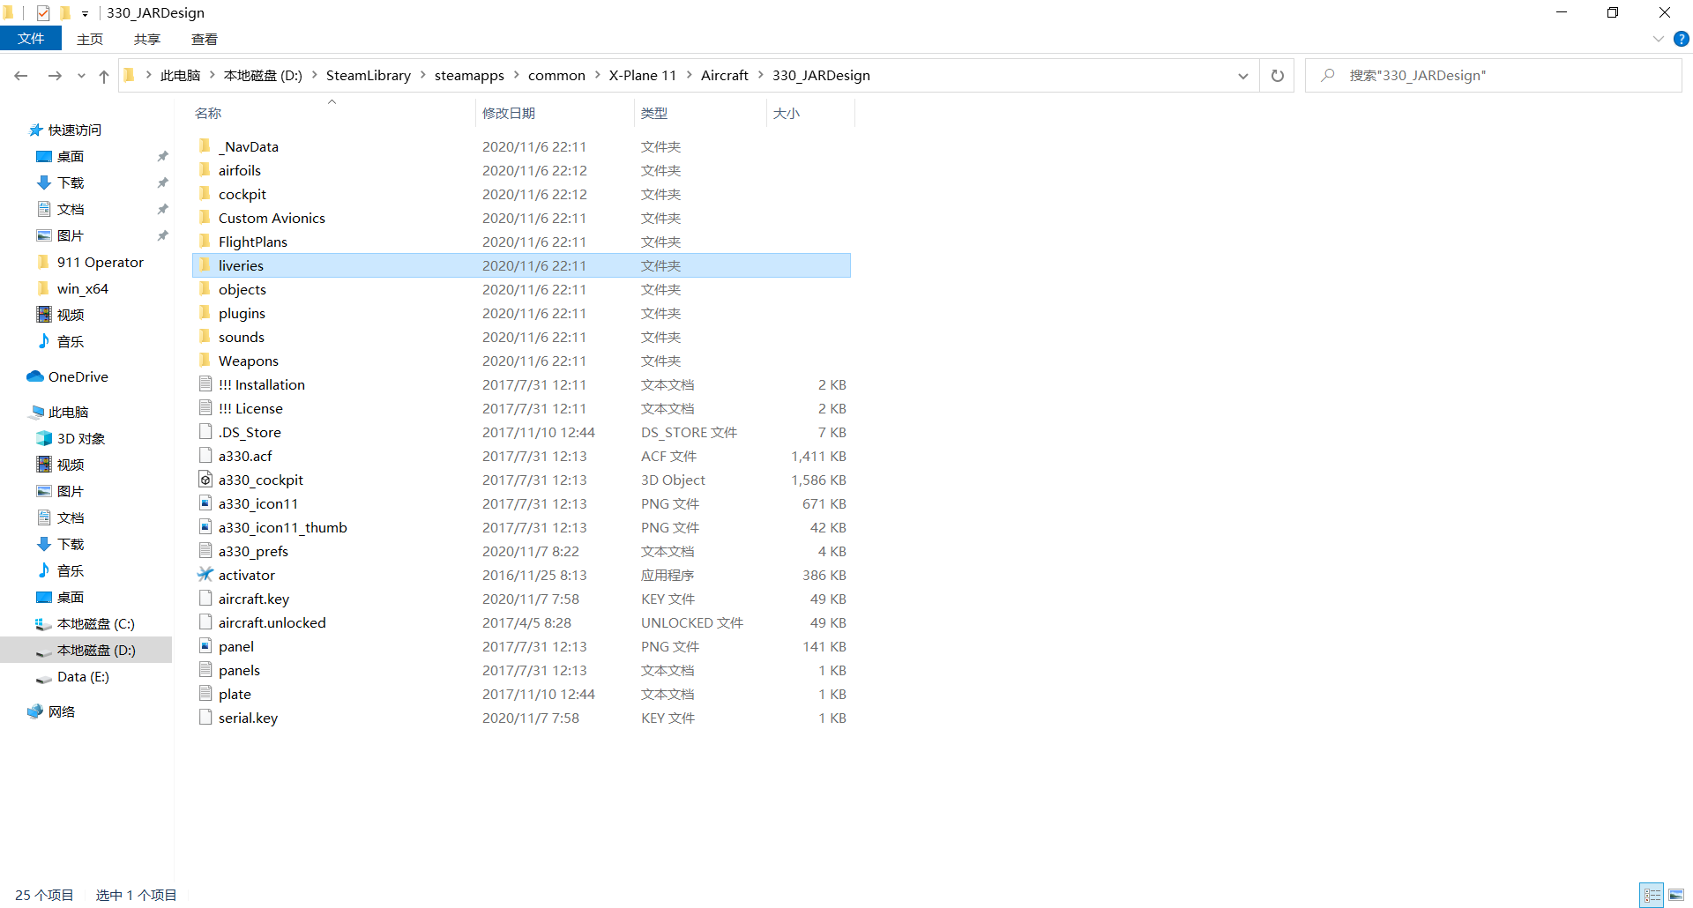Viewport: 1693px width, 908px height.
Task: Click the Back navigation arrow
Action: click(x=21, y=76)
